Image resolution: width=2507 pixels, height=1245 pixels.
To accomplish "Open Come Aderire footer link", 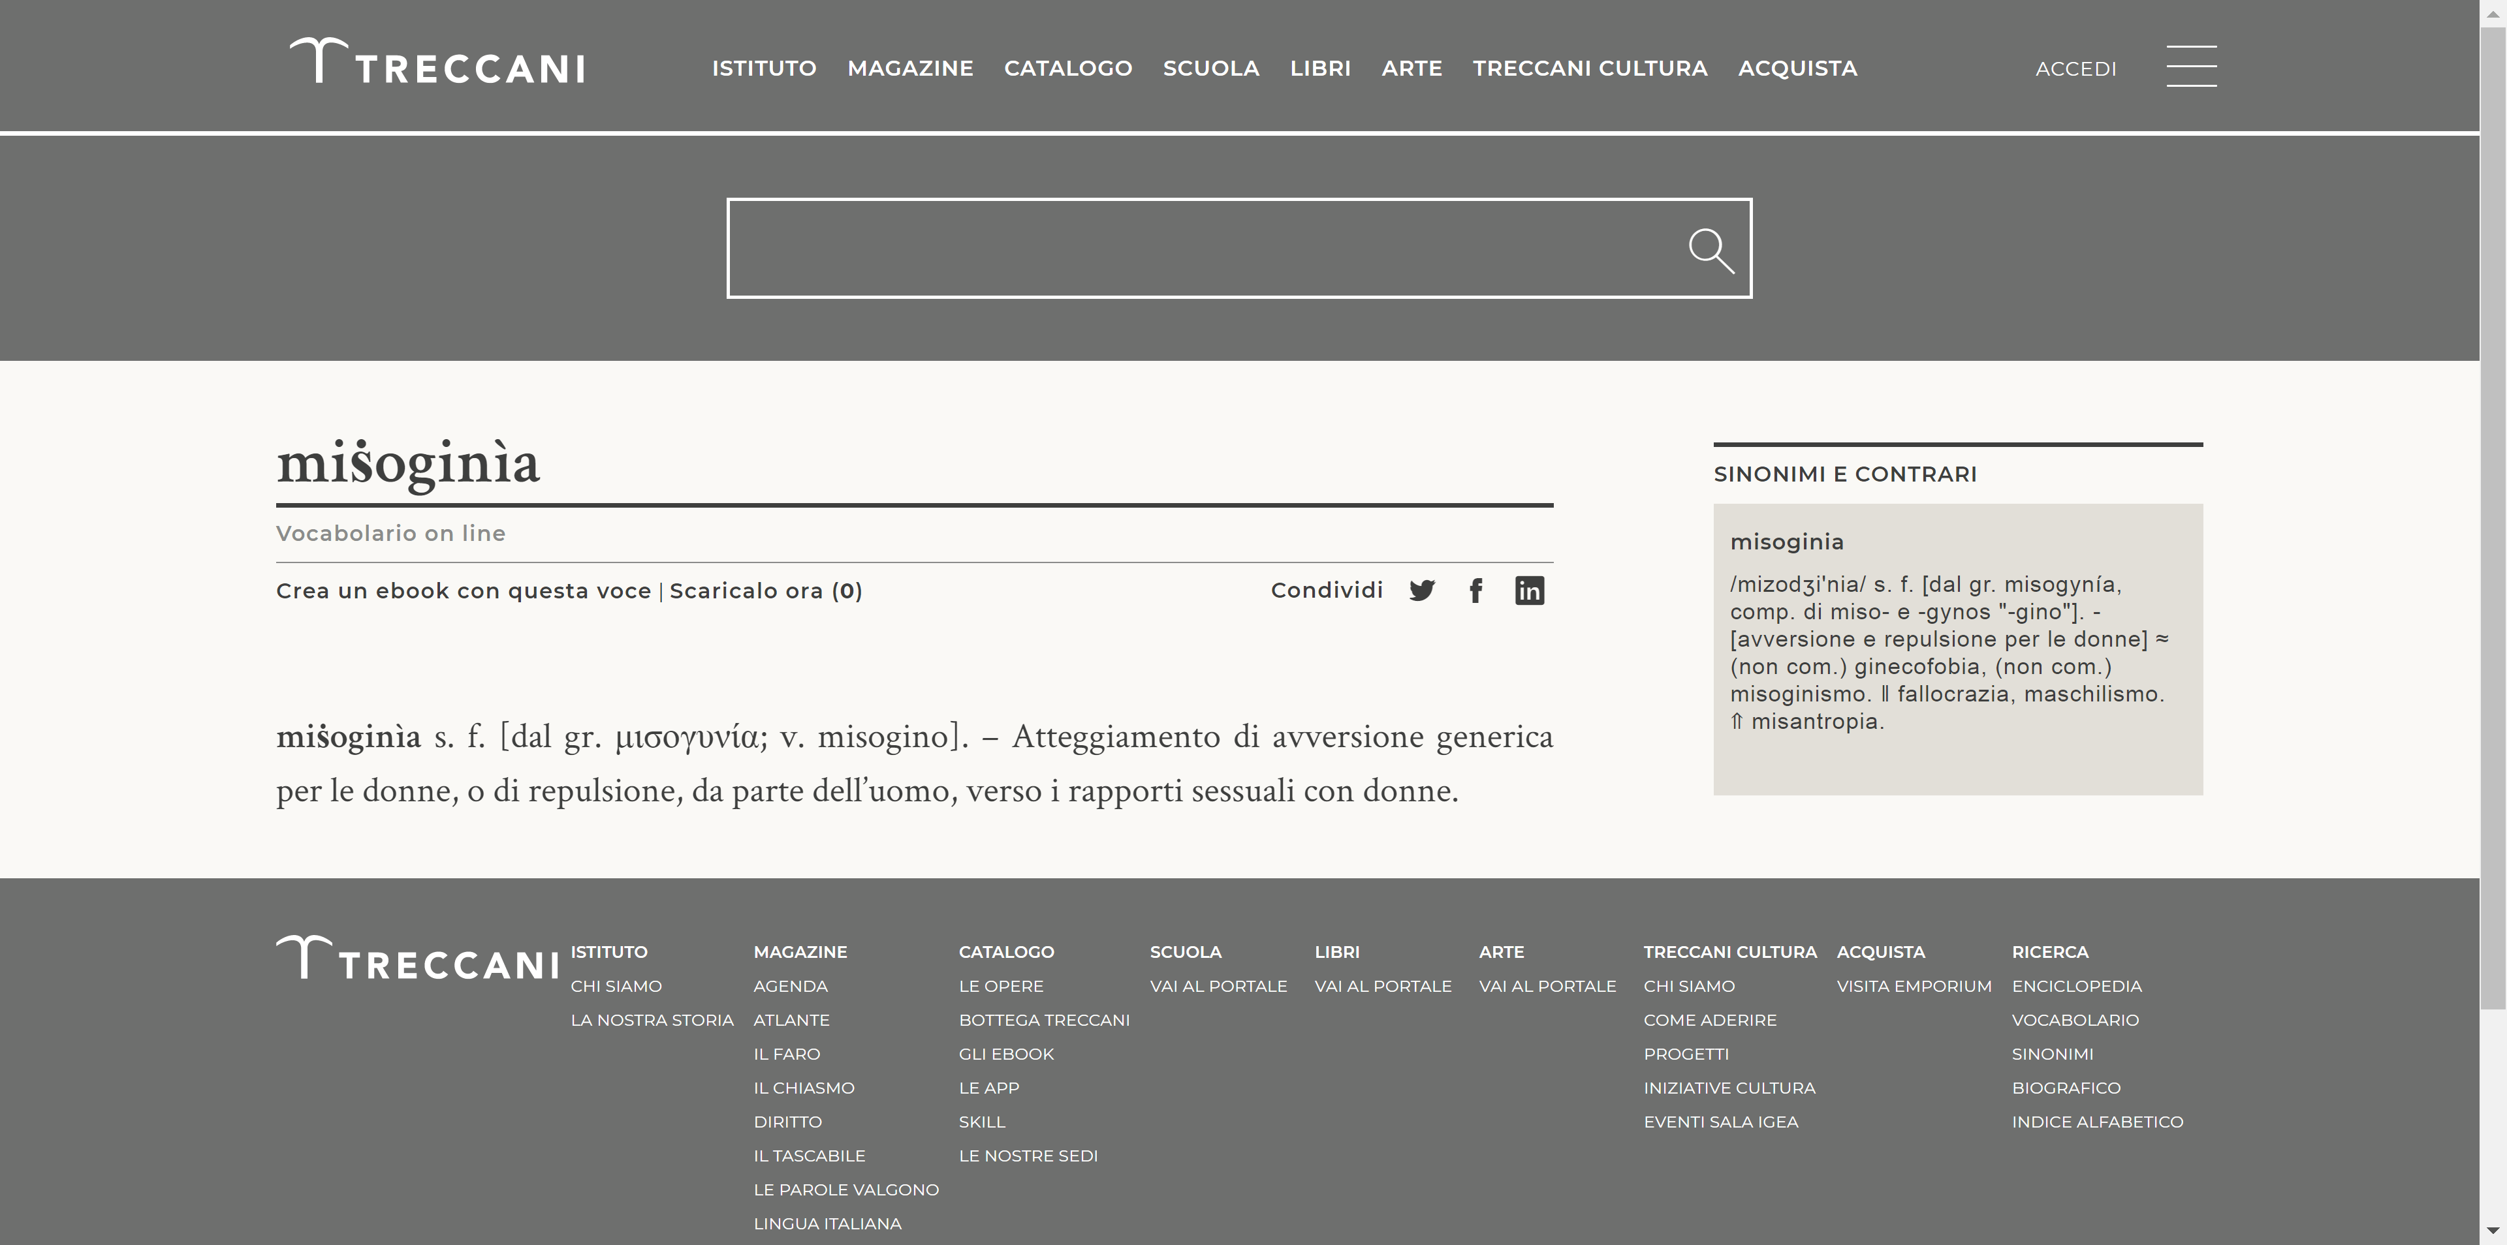I will pyautogui.click(x=1710, y=1021).
